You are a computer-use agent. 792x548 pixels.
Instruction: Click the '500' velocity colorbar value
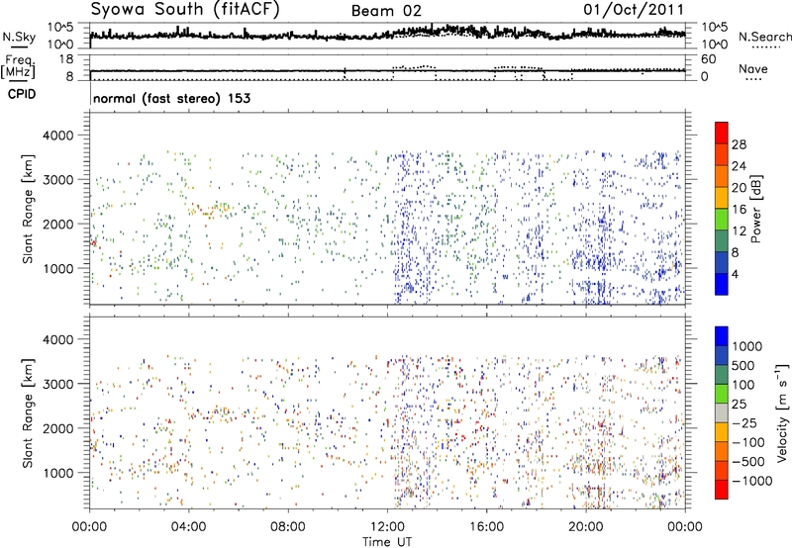743,365
